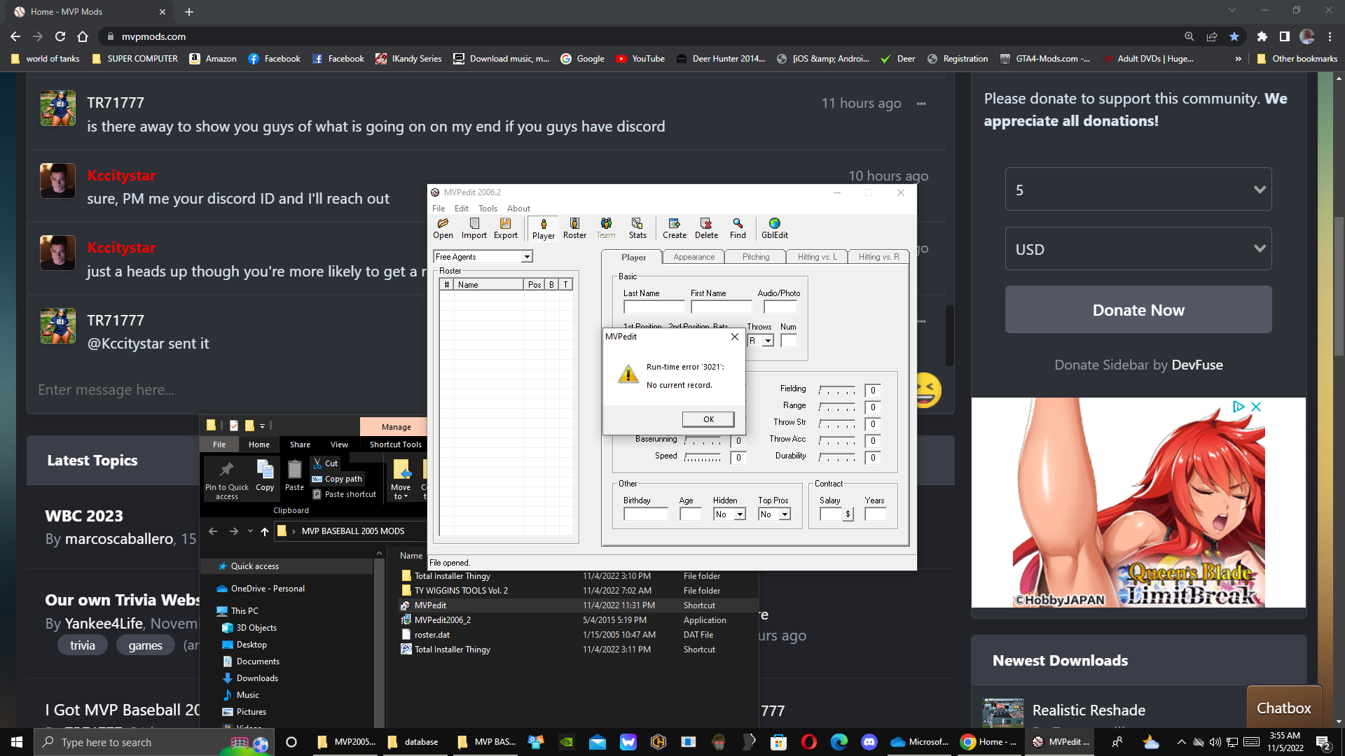1345x756 pixels.
Task: Open GblEdit globe icon in MVPedit
Action: tap(775, 228)
